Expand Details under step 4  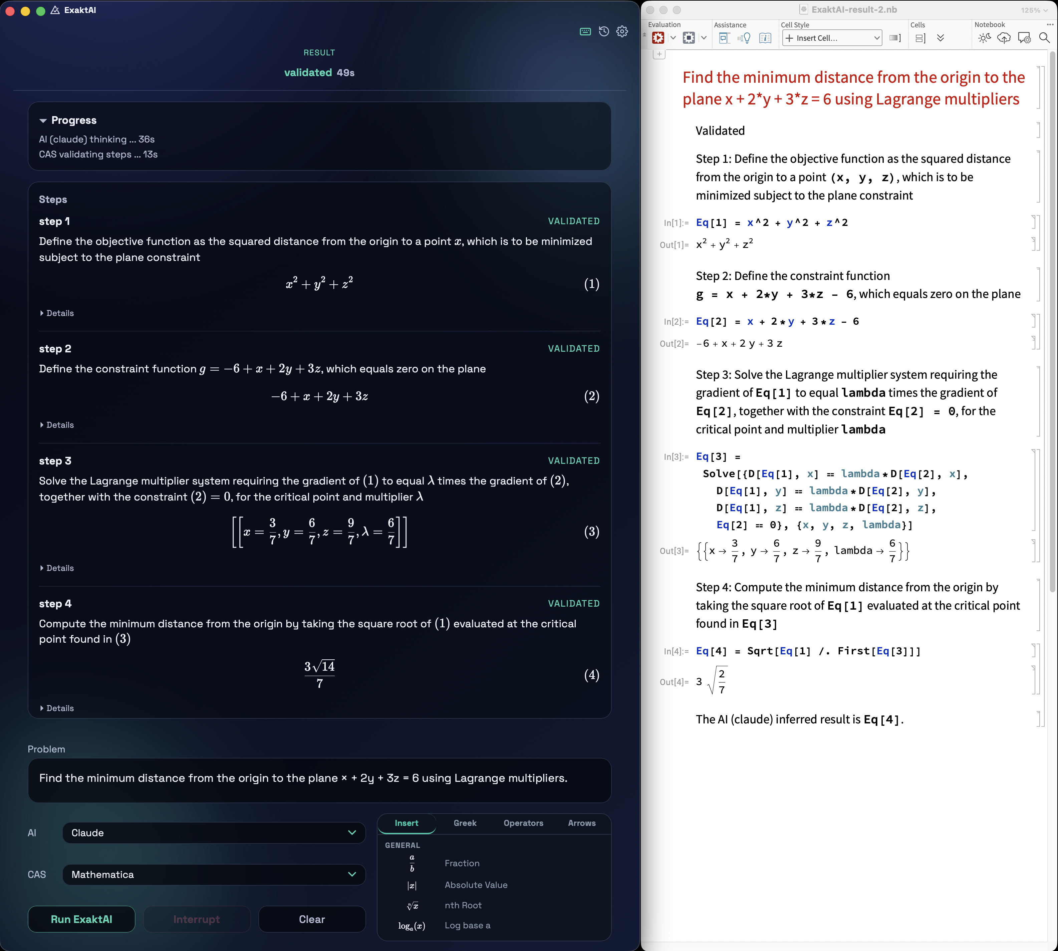(x=57, y=708)
